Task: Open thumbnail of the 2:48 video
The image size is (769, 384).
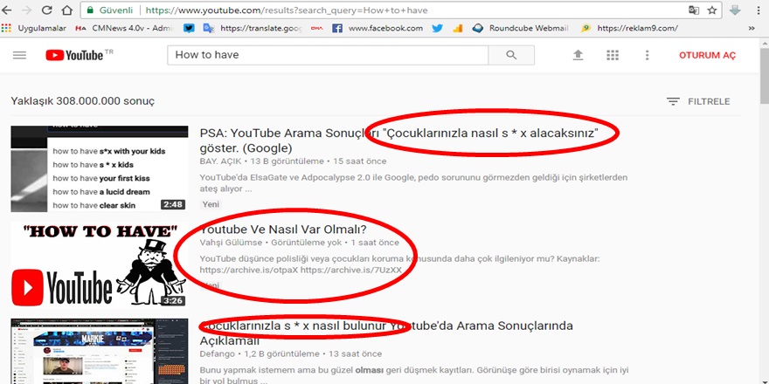Action: [99, 168]
